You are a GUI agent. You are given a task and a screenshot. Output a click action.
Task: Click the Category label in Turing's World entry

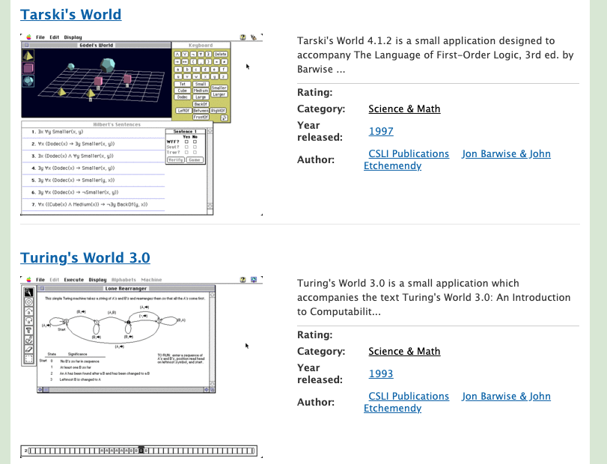pos(321,351)
